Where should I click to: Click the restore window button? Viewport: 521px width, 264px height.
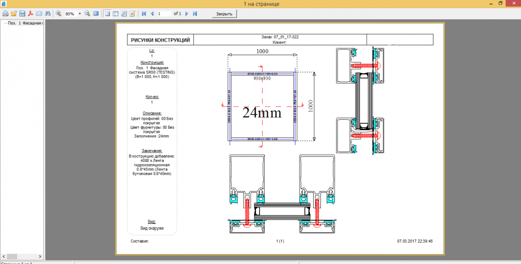500,3
